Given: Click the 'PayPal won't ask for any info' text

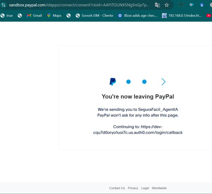Looking at the screenshot, I should [x=138, y=115].
